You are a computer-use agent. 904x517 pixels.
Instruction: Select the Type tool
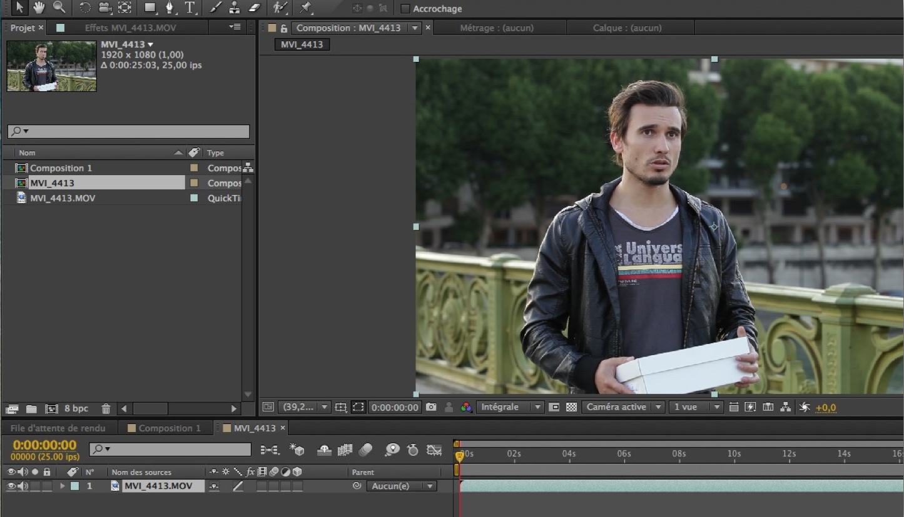tap(190, 9)
